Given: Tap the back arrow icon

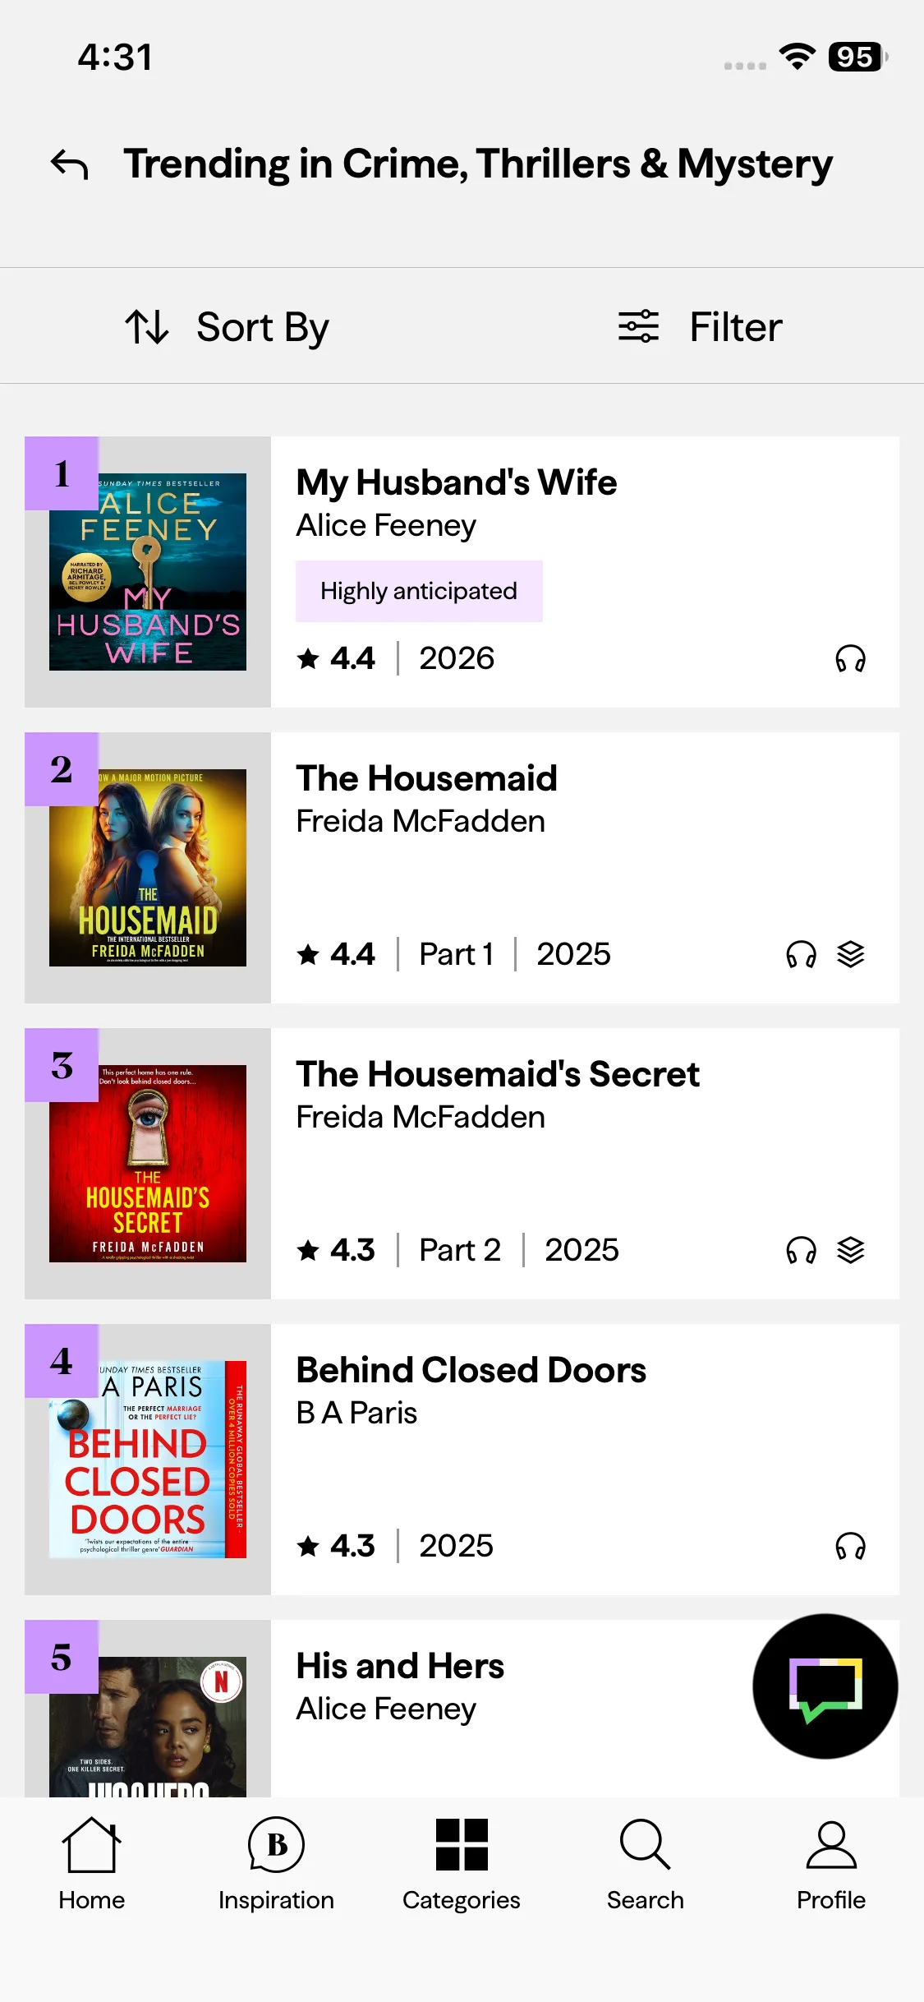Looking at the screenshot, I should [x=70, y=164].
